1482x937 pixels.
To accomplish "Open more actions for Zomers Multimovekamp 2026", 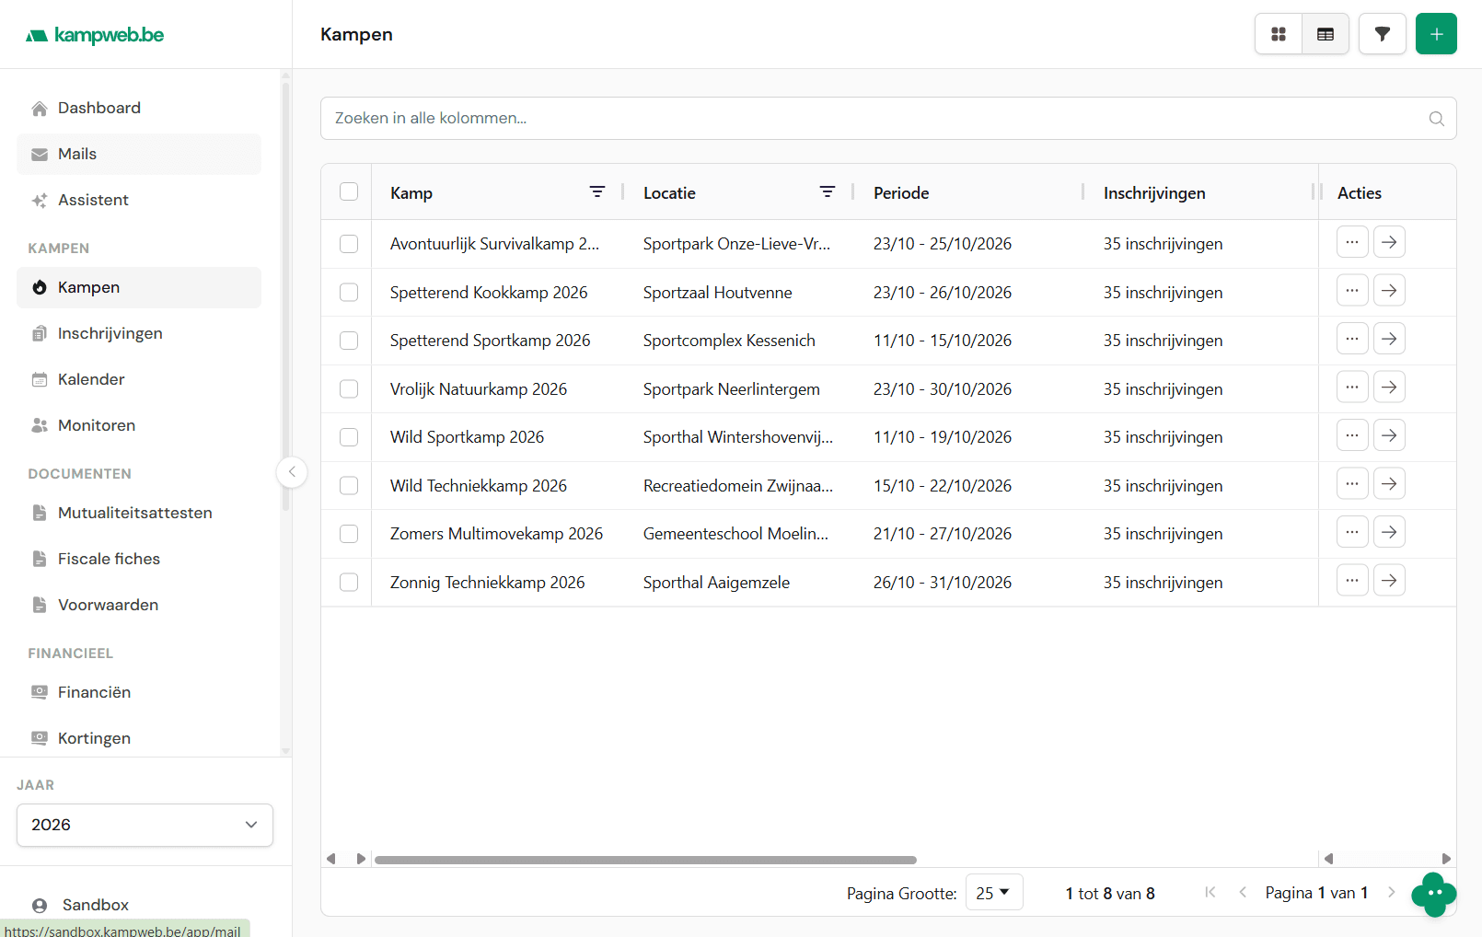I will tap(1352, 532).
